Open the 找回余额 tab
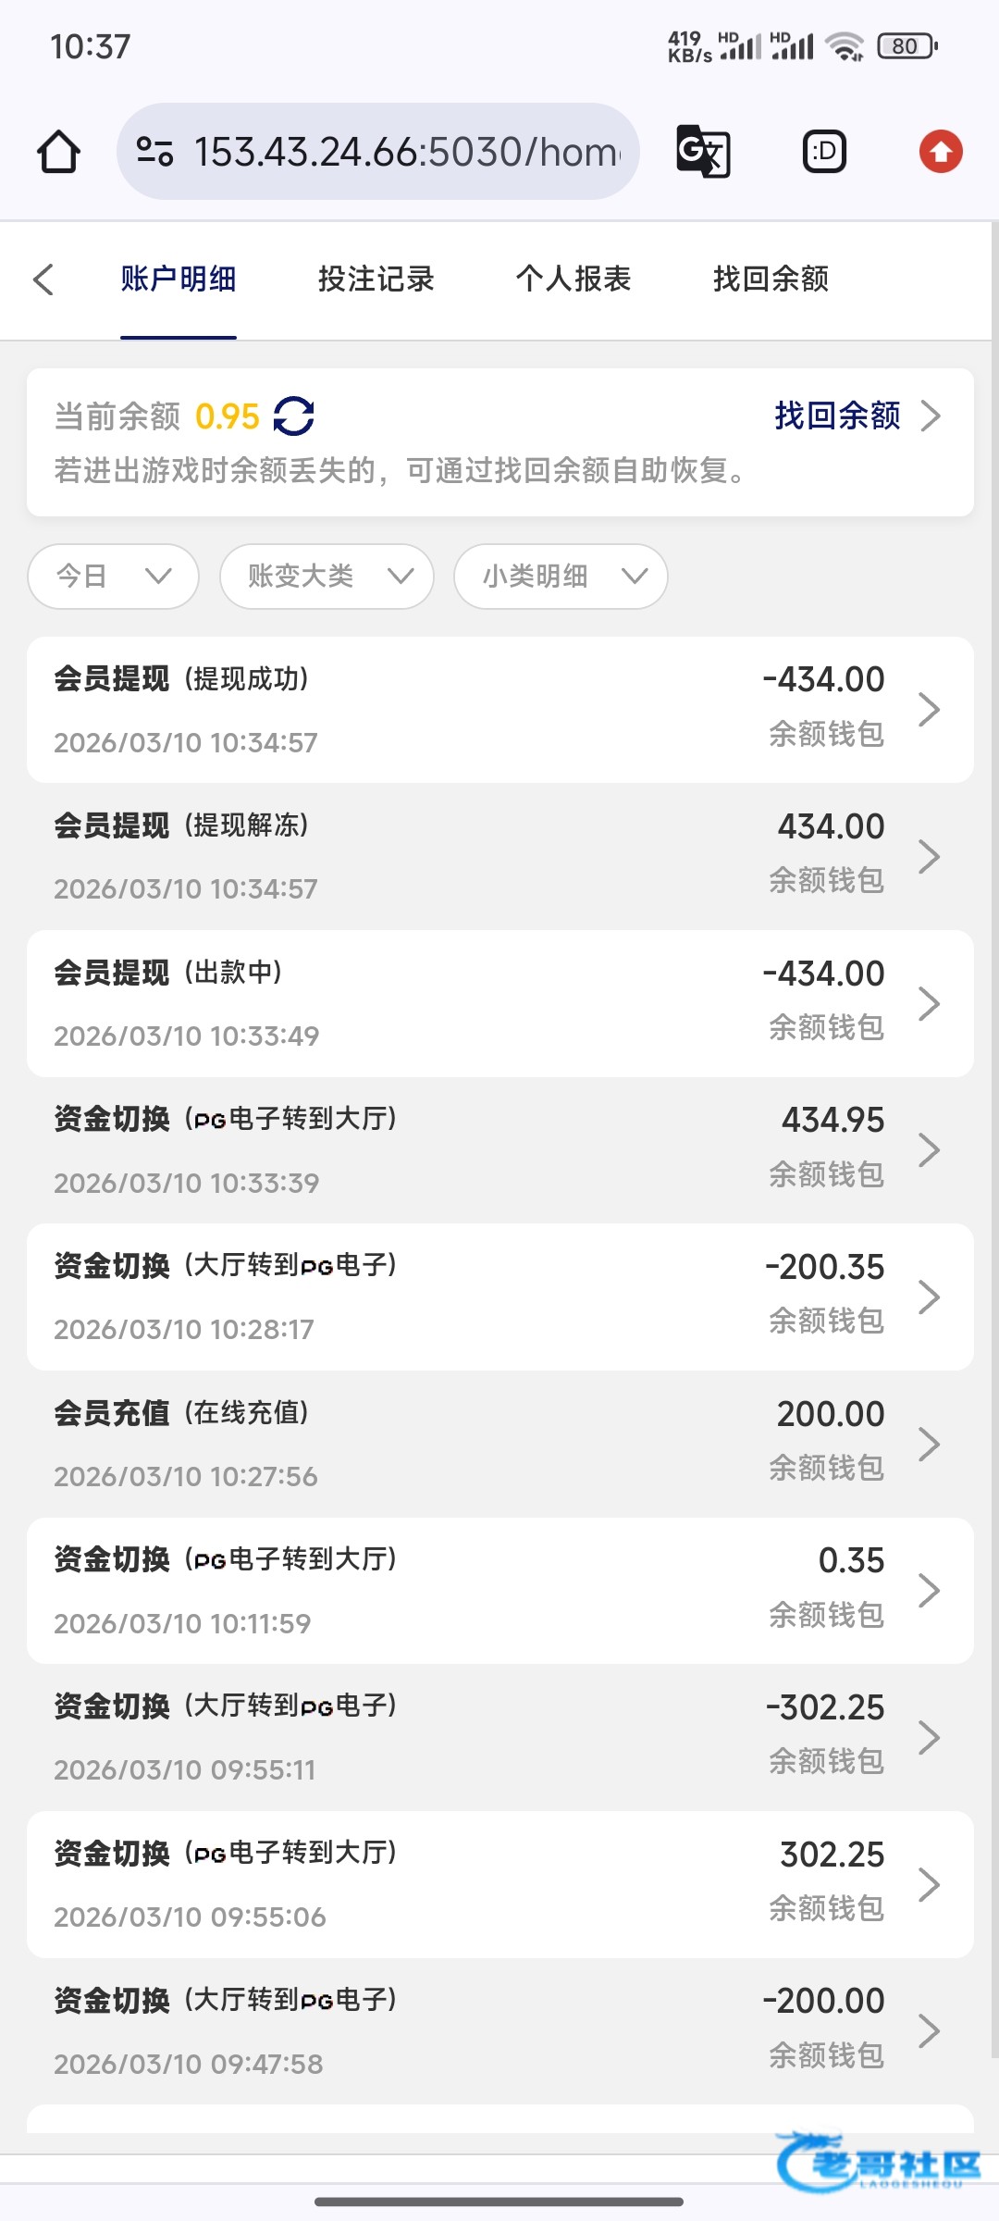This screenshot has height=2221, width=999. point(771,279)
